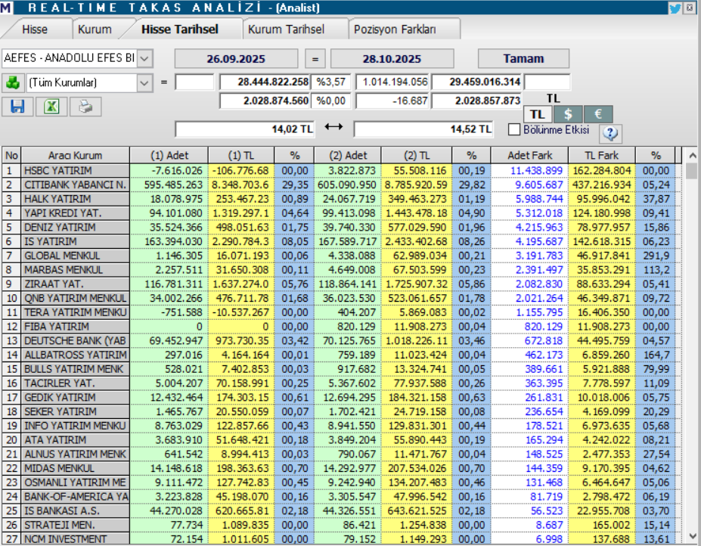Click the M application logo icon

click(7, 8)
